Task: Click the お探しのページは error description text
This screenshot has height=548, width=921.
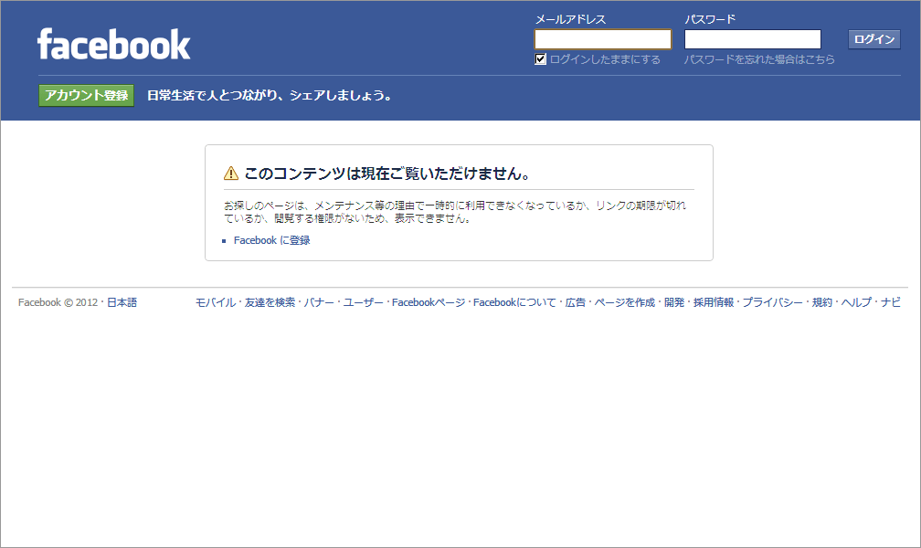Action: pyautogui.click(x=455, y=212)
